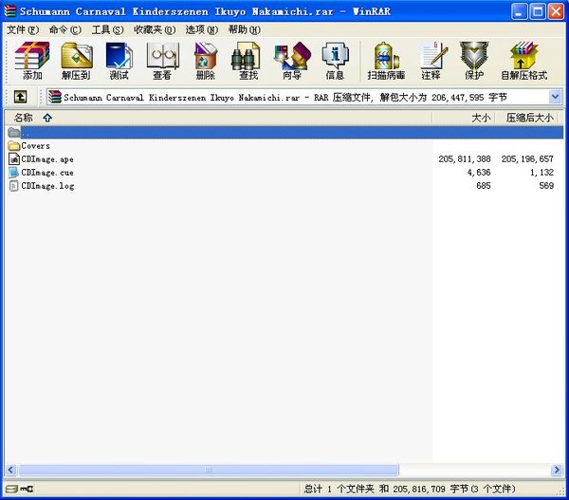Show archive 信息 (Info) icon
This screenshot has width=569, height=500.
click(335, 56)
